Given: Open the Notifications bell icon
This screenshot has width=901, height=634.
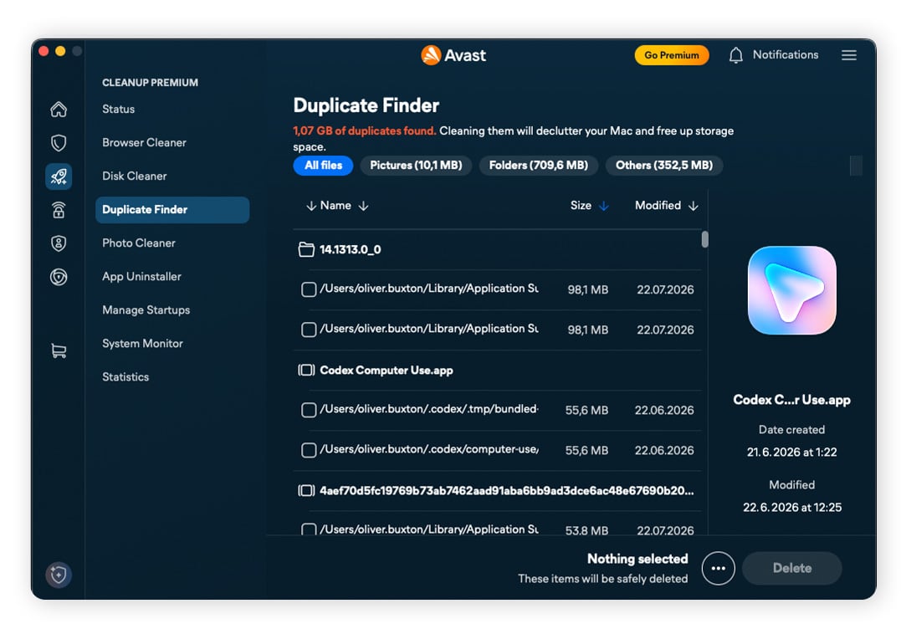Looking at the screenshot, I should pos(735,55).
